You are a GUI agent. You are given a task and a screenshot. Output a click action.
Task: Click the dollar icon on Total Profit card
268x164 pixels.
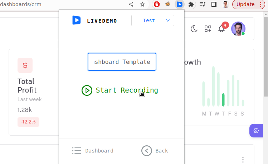pos(25,65)
